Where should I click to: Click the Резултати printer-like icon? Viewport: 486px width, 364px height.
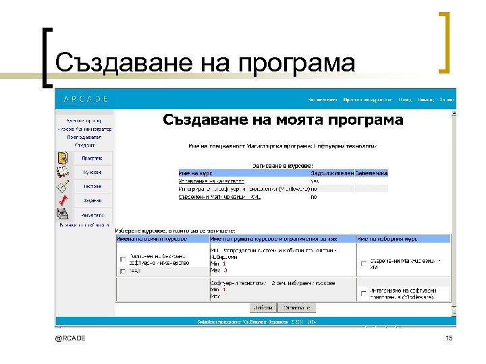click(x=63, y=214)
